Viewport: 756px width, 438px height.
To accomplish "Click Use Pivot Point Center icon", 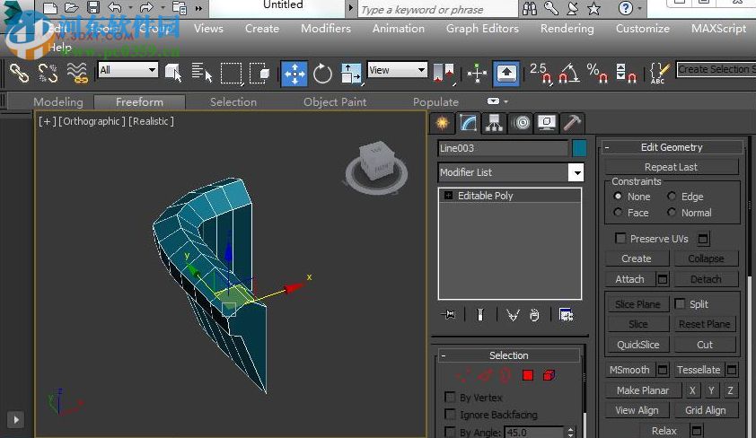I will pyautogui.click(x=444, y=74).
